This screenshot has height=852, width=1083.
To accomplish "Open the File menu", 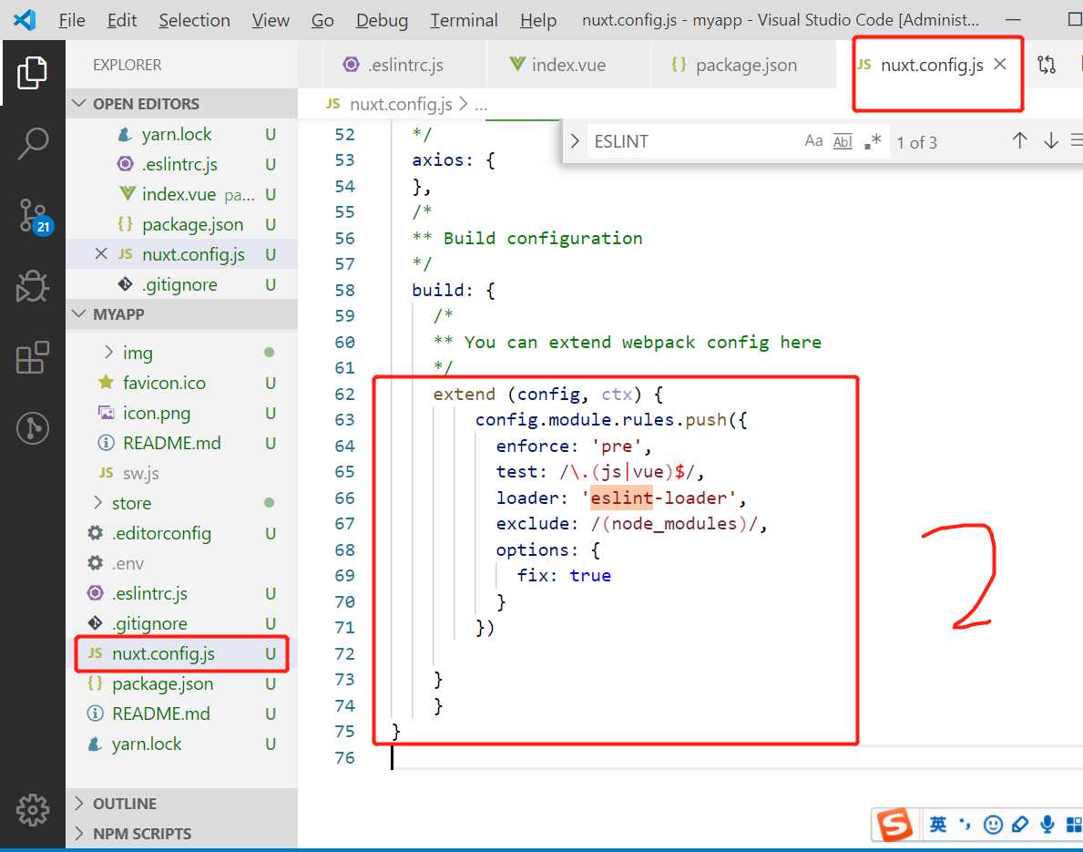I will coord(72,20).
